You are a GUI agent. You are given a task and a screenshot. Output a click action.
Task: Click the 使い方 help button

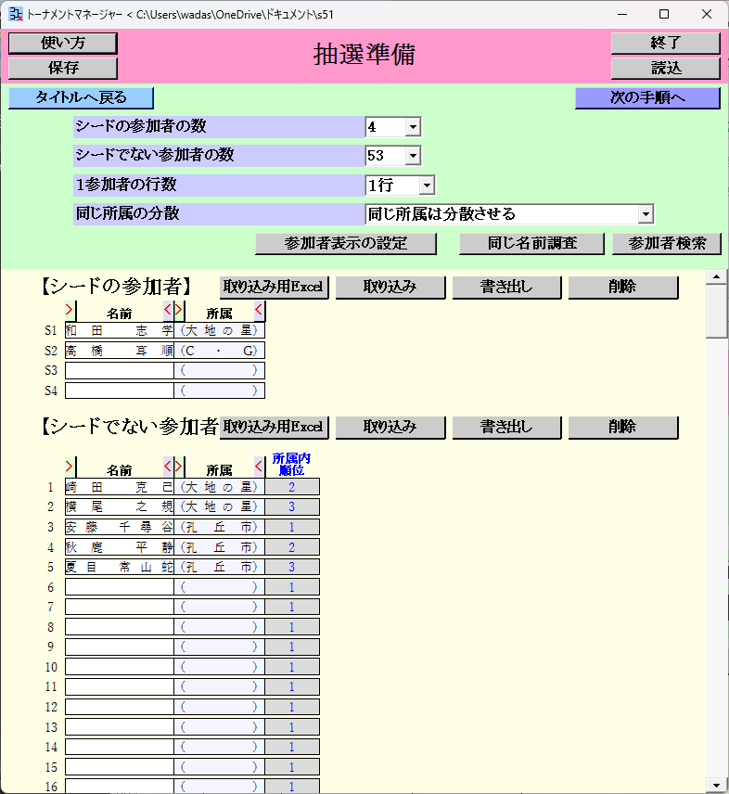coord(63,44)
